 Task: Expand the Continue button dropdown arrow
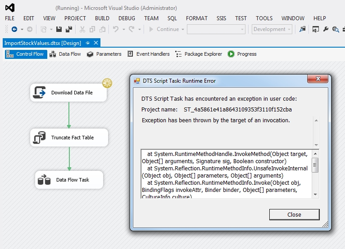point(182,29)
